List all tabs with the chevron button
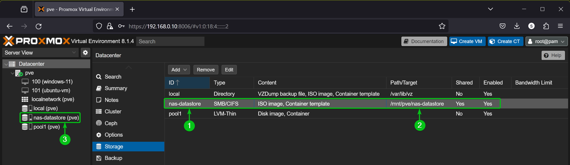This screenshot has width=570, height=165. [490, 9]
